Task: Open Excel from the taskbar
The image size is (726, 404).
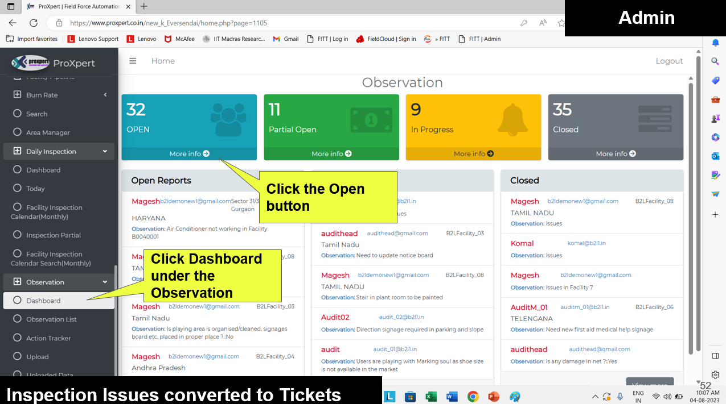Action: [x=431, y=397]
